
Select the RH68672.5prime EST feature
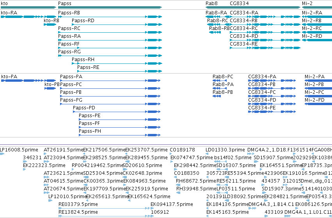(x=178, y=185)
